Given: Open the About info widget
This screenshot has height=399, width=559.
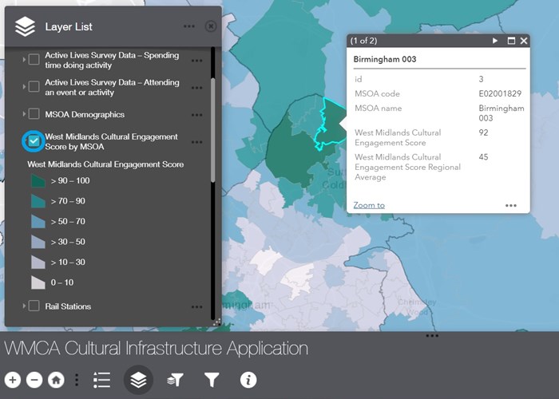Looking at the screenshot, I should [x=248, y=381].
